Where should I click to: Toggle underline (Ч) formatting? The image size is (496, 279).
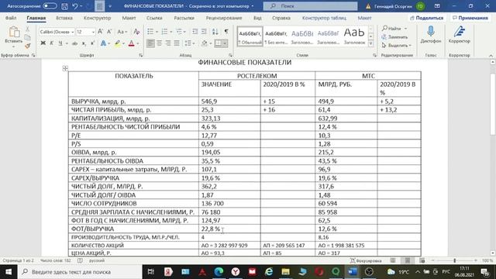pyautogui.click(x=60, y=43)
